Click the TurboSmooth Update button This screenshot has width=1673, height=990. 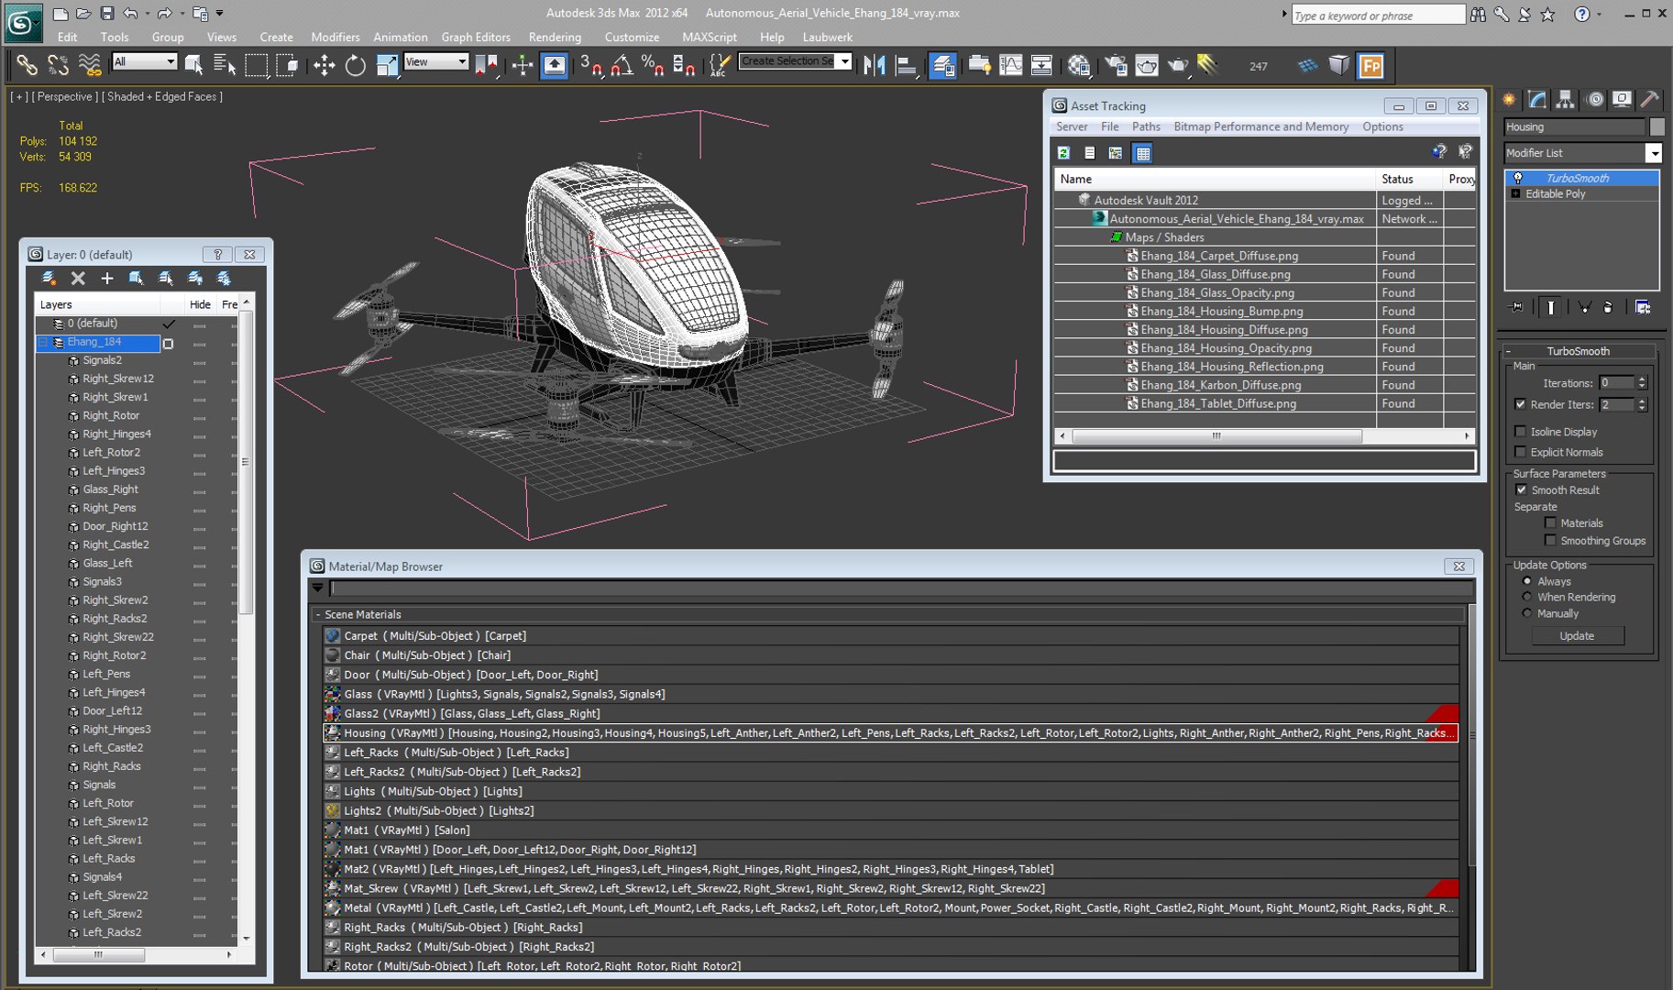[x=1578, y=636]
